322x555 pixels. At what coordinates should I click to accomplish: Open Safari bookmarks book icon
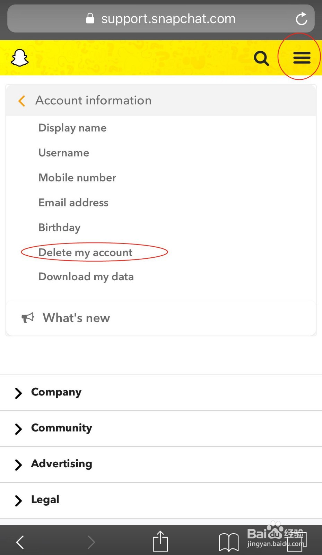click(229, 542)
